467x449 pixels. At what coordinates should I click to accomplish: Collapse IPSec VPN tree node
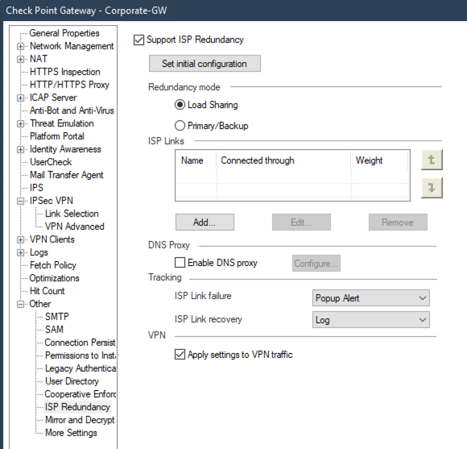(x=20, y=201)
